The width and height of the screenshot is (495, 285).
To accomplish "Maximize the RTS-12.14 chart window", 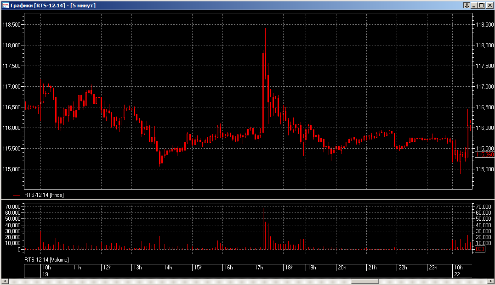I will [x=481, y=6].
